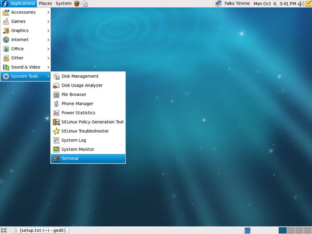Select the Disk Usage Analyzer entry
Screen dimensions: 312x234
coord(88,86)
